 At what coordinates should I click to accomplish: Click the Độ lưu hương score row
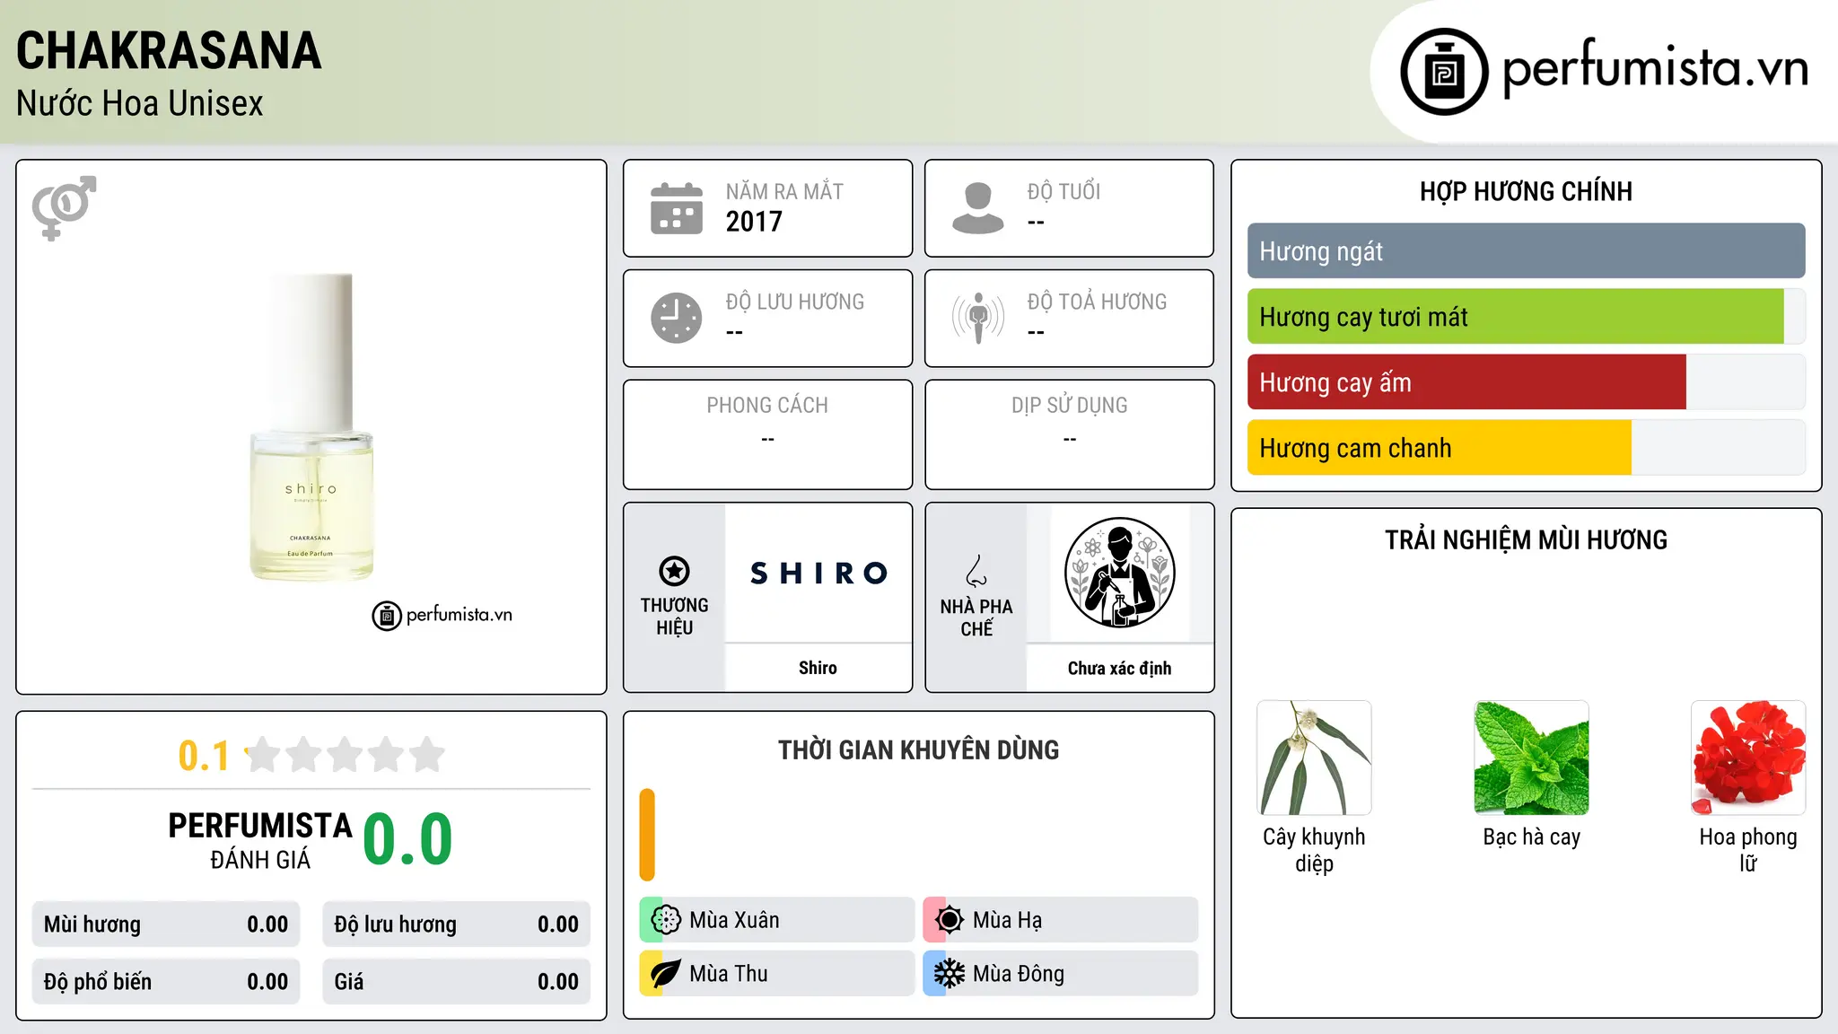point(456,924)
